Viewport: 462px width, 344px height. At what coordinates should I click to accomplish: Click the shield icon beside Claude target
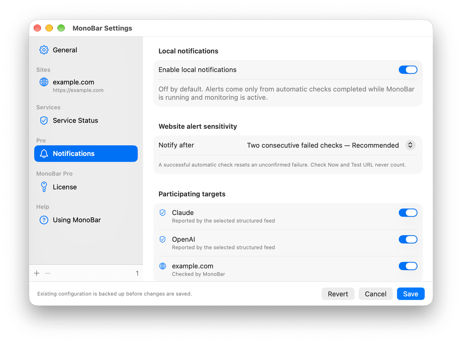click(x=163, y=213)
